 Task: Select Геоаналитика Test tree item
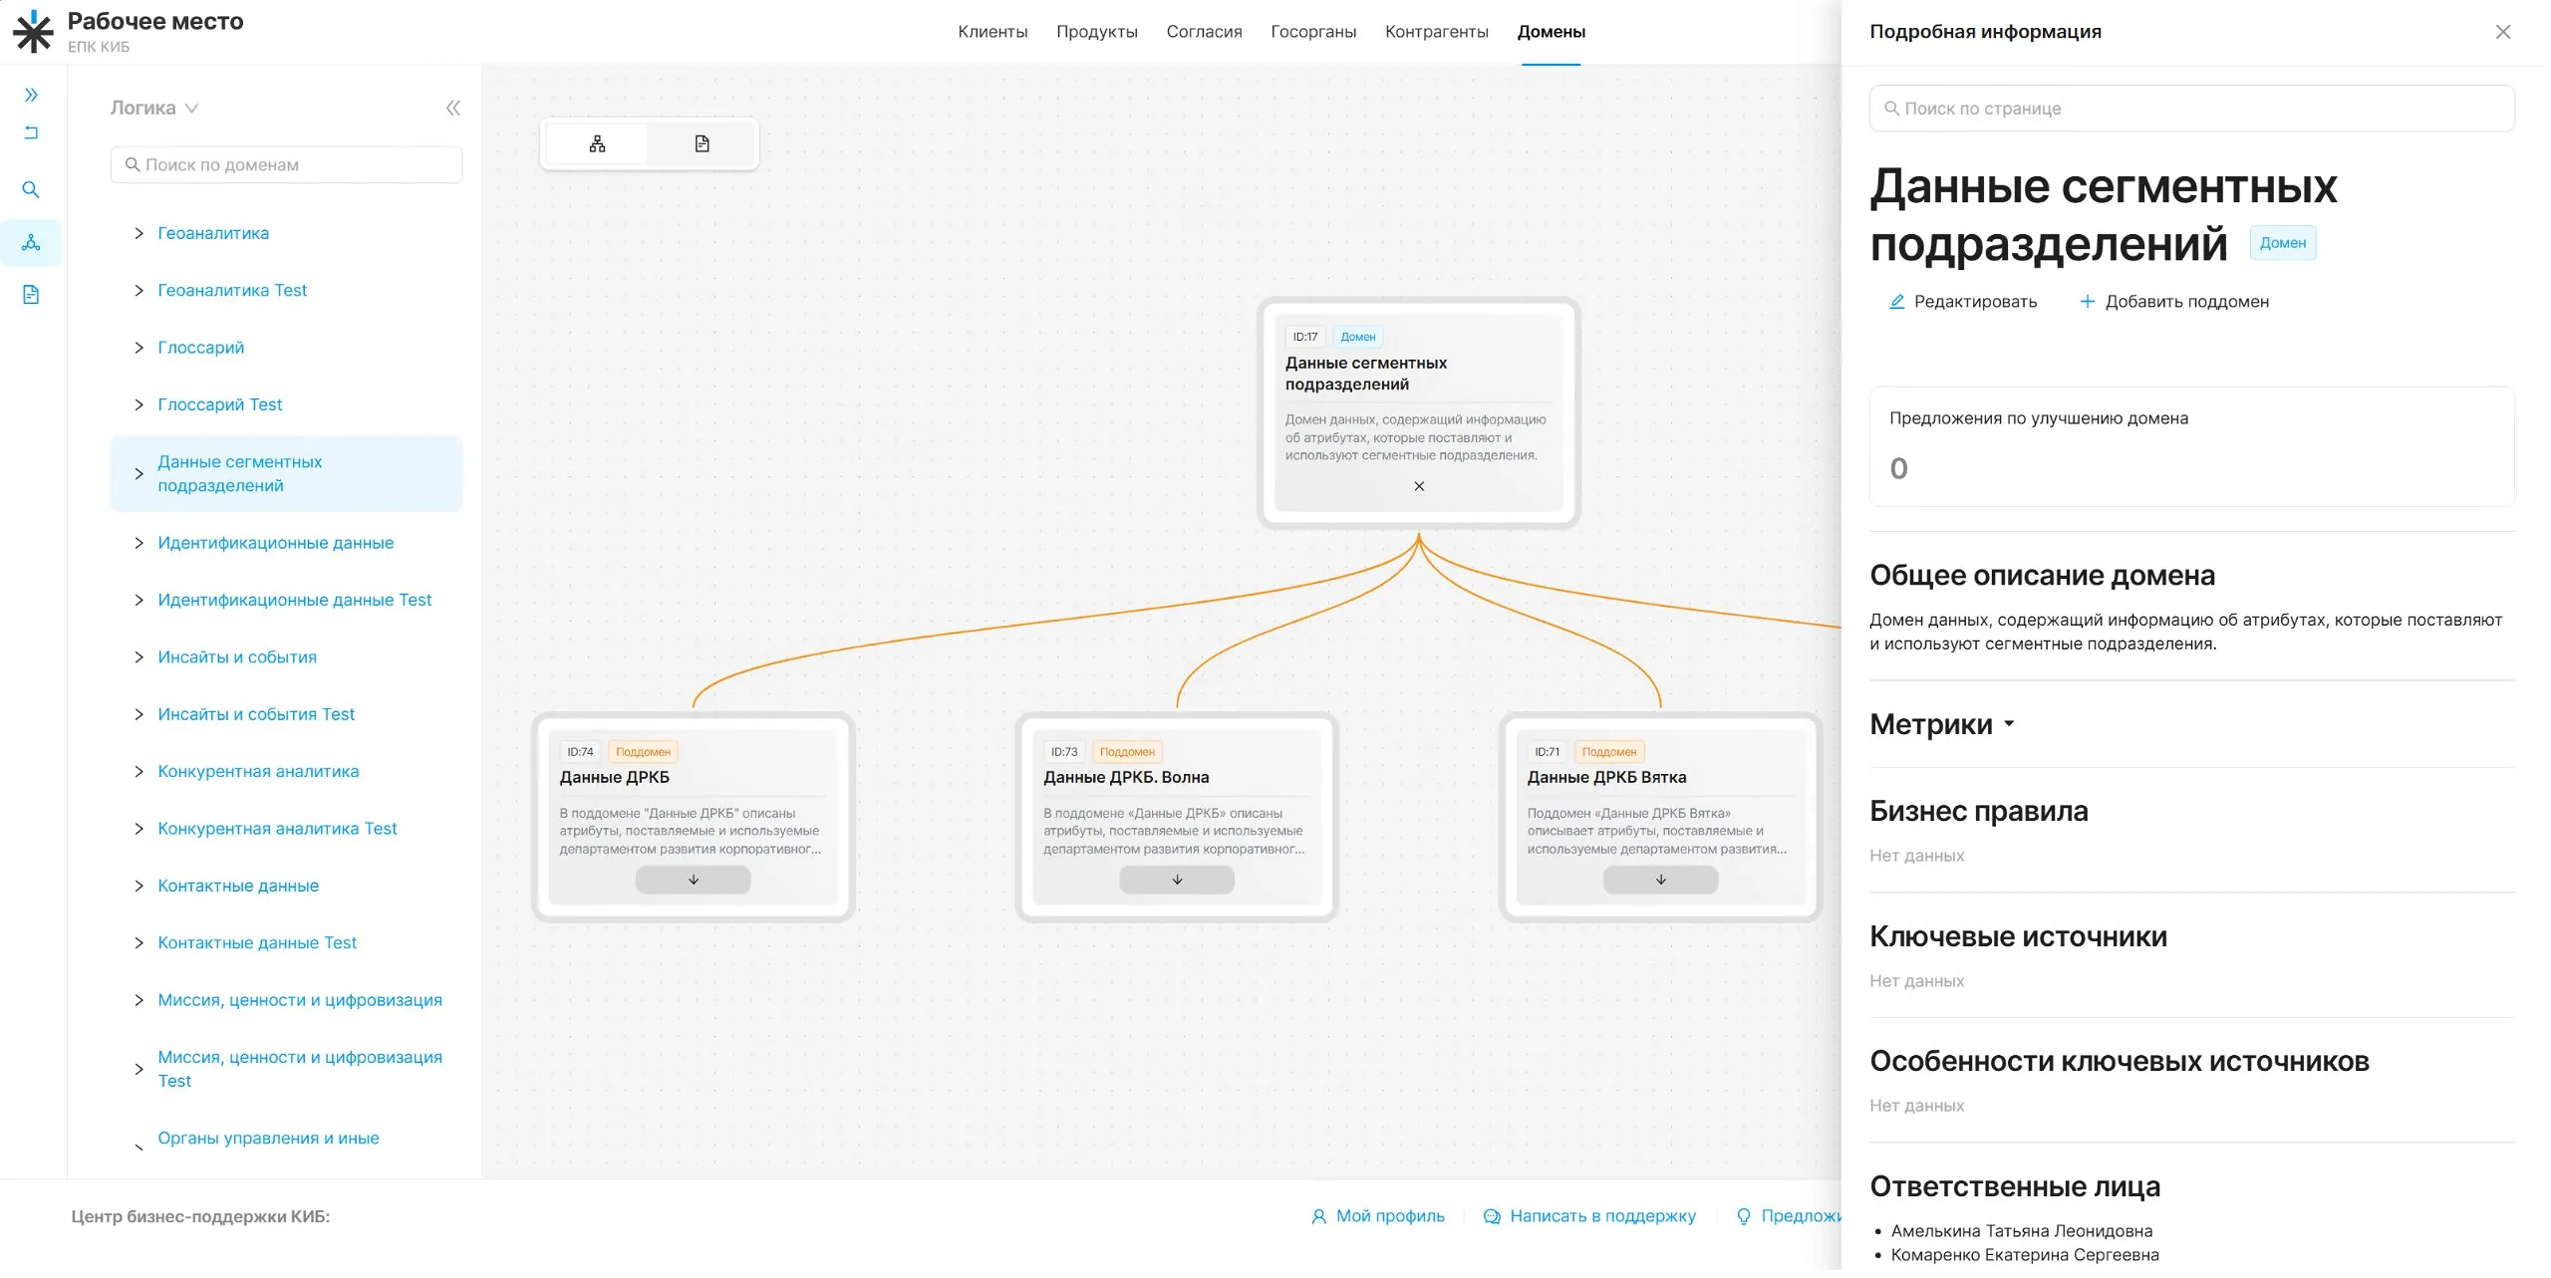pos(232,290)
